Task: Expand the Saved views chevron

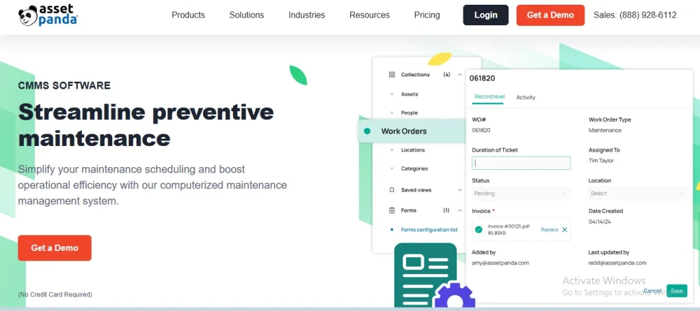Action: 460,190
